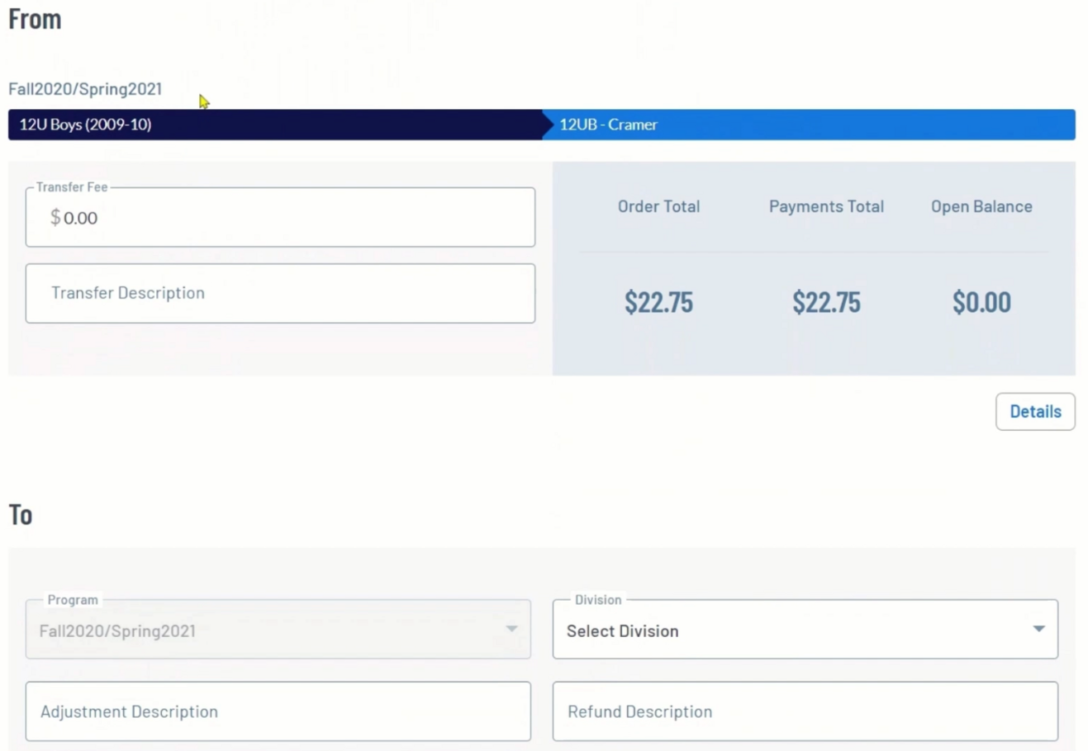
Task: Click the From section heading
Action: [x=36, y=18]
